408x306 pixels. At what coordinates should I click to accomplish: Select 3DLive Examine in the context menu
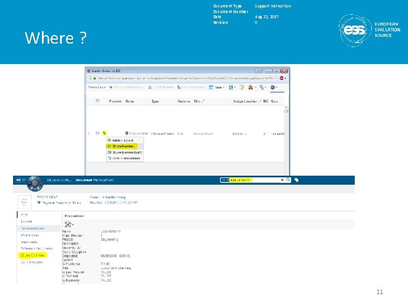tap(122, 146)
